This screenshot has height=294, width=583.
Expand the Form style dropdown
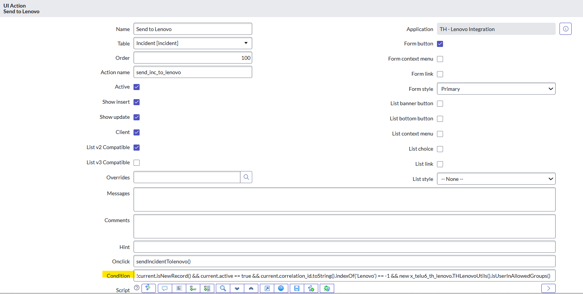coord(496,89)
